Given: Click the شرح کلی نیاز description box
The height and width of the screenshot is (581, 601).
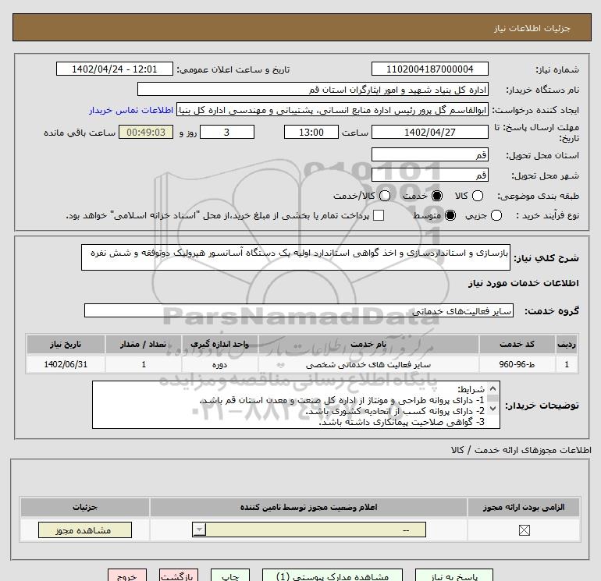Looking at the screenshot, I should (x=296, y=257).
